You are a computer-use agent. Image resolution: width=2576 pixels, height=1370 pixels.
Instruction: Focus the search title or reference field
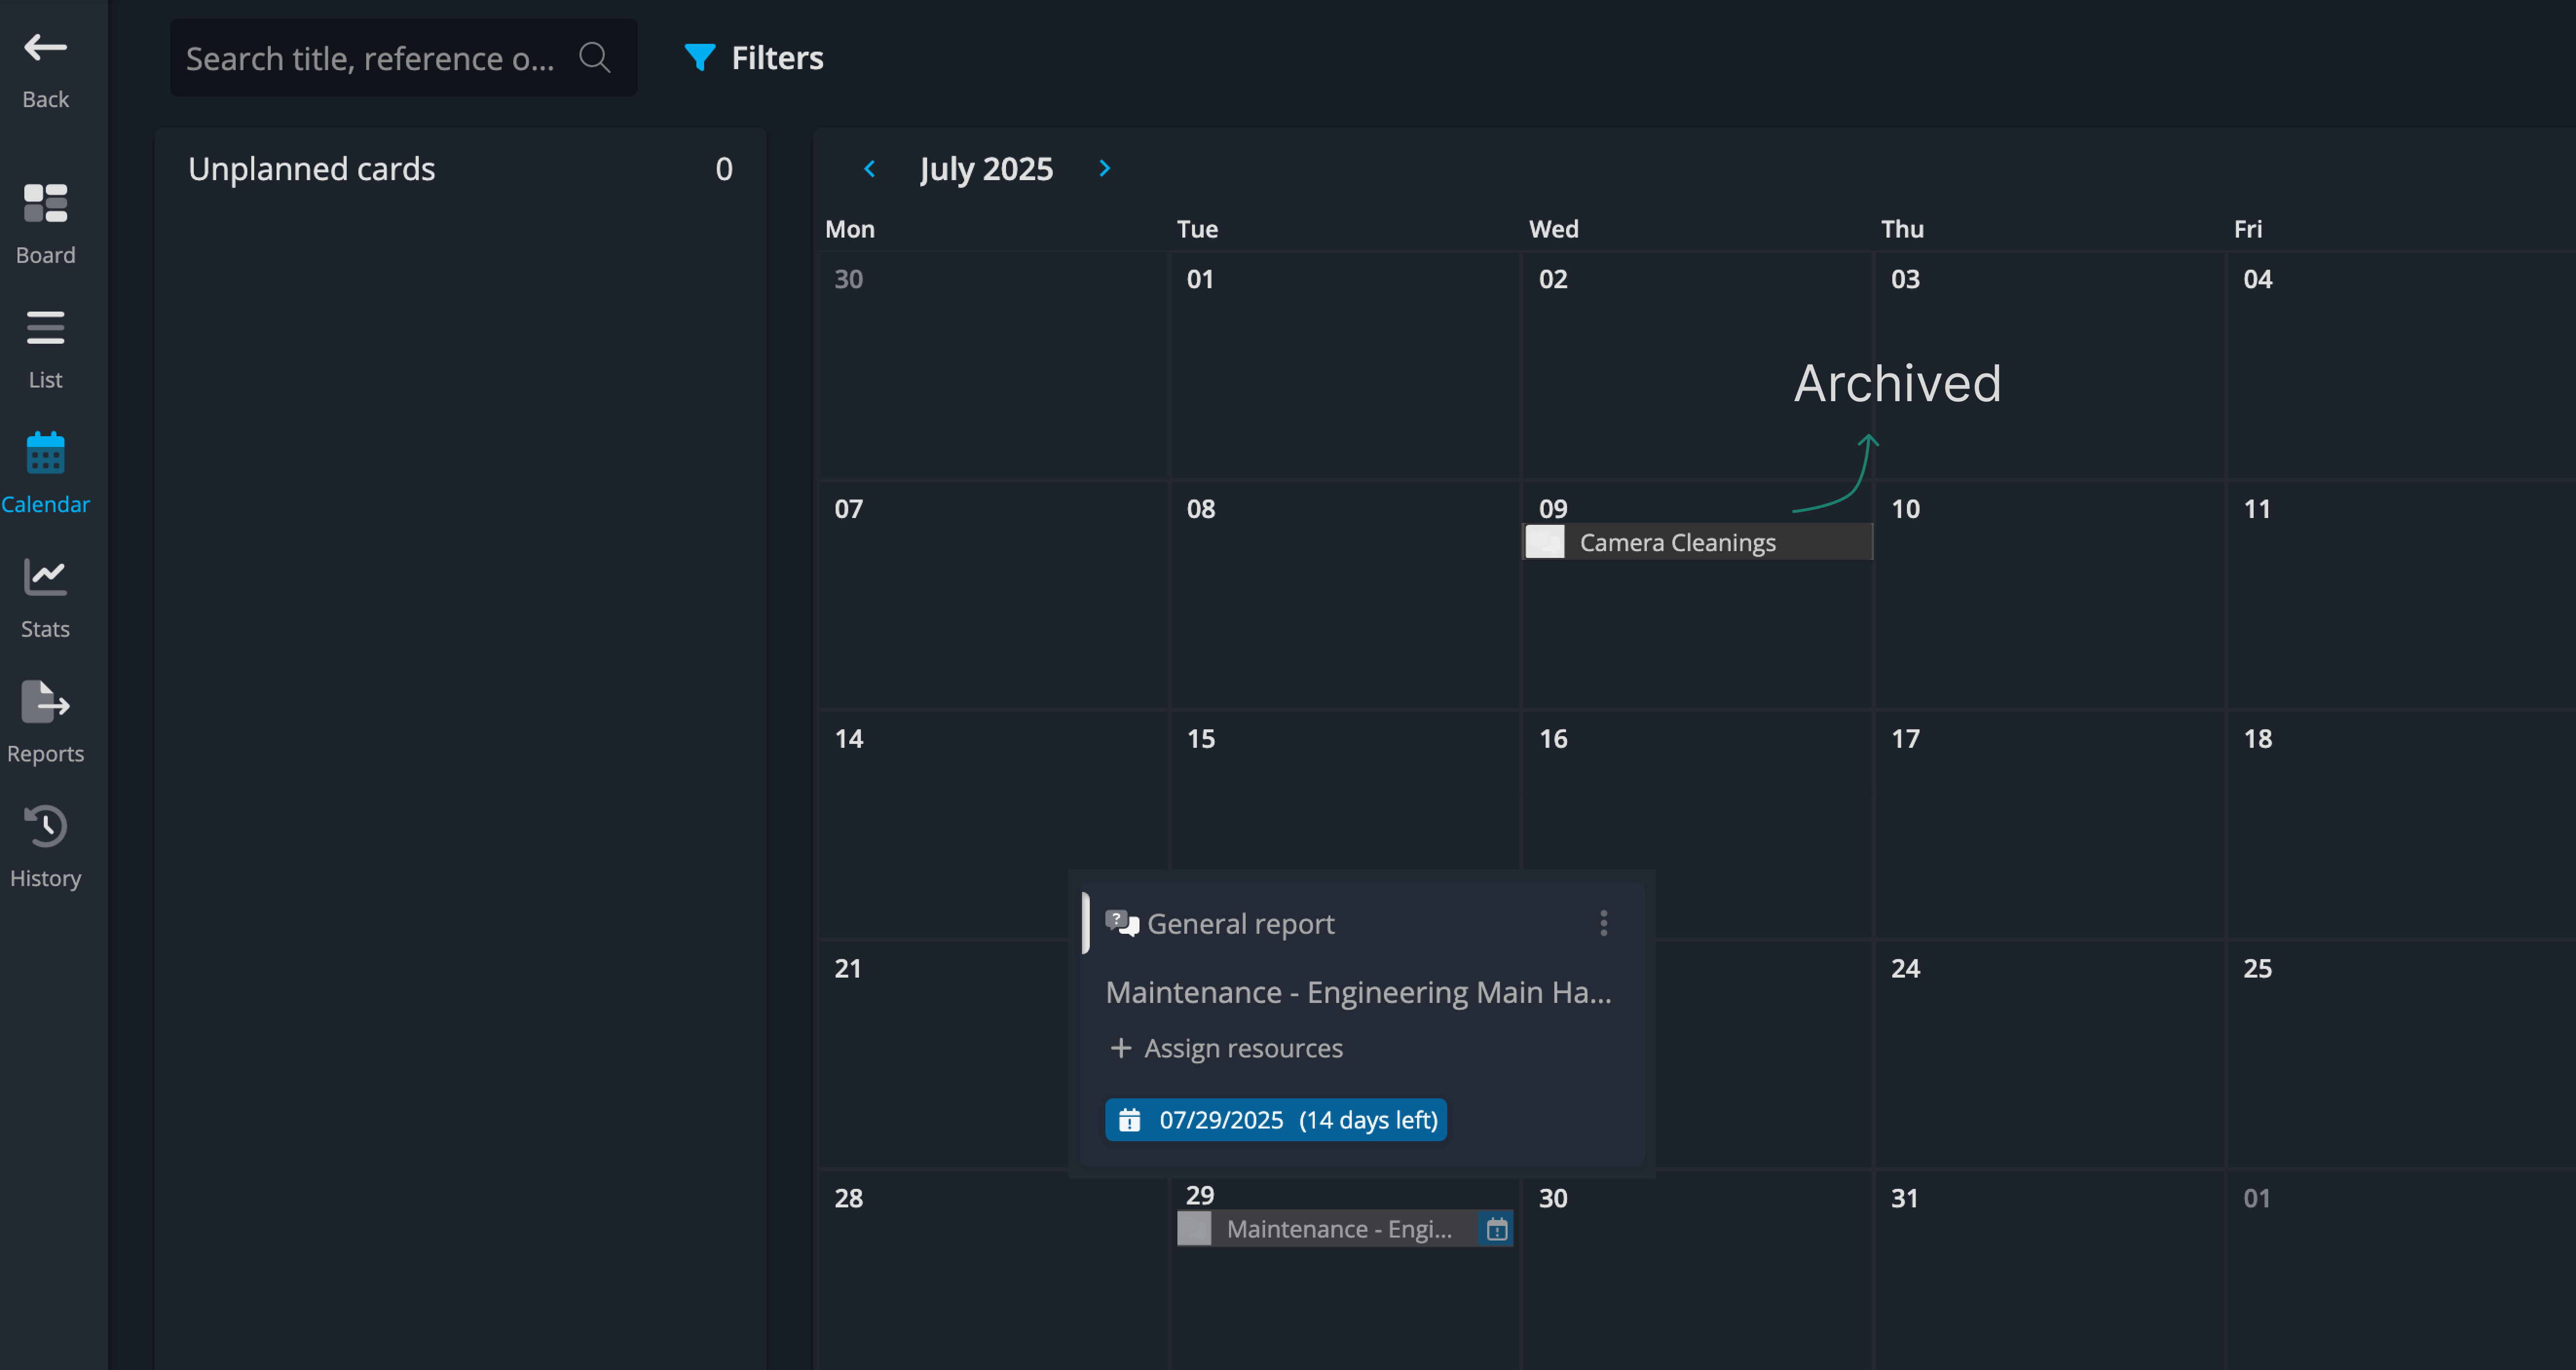(x=403, y=57)
